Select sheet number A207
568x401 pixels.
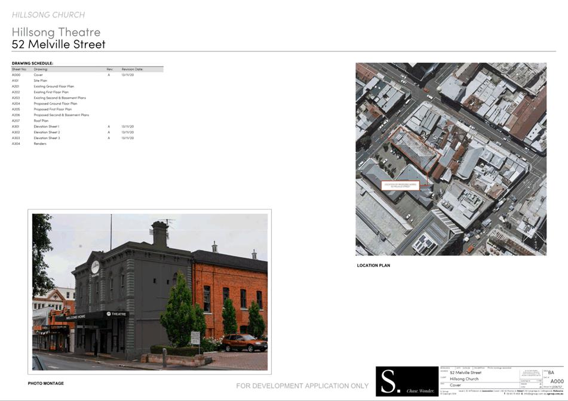(x=16, y=121)
